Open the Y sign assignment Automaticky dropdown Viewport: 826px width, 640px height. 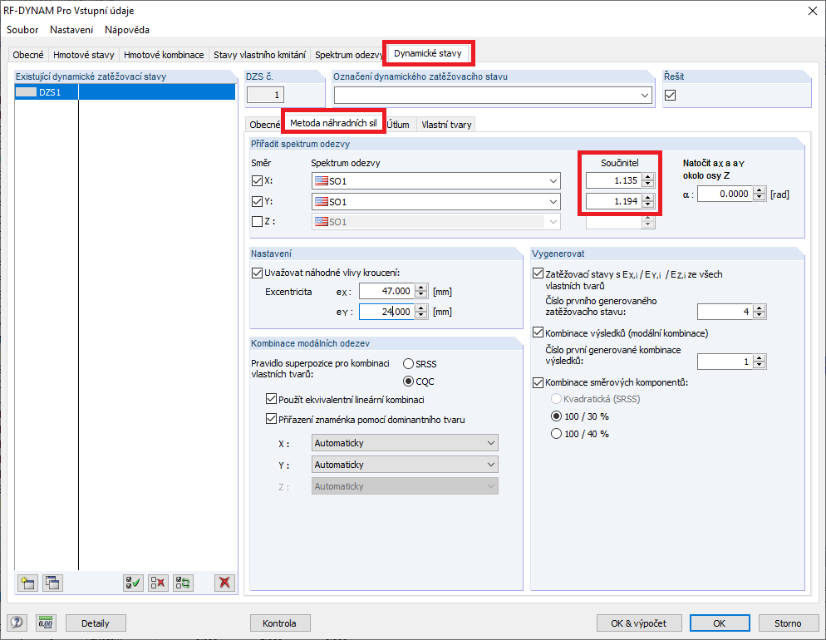coord(405,465)
